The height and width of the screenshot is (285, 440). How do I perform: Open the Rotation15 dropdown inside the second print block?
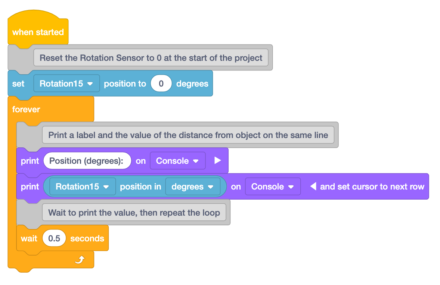[82, 186]
